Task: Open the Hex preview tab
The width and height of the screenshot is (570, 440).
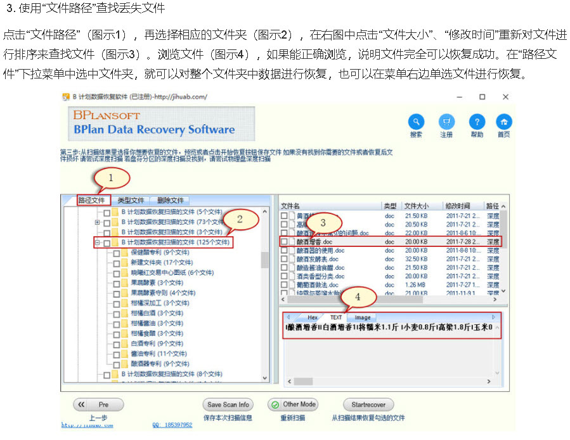Action: coord(313,318)
